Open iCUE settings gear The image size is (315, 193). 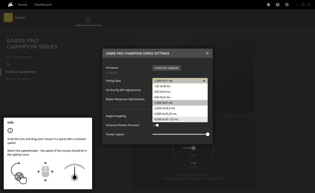287,5
